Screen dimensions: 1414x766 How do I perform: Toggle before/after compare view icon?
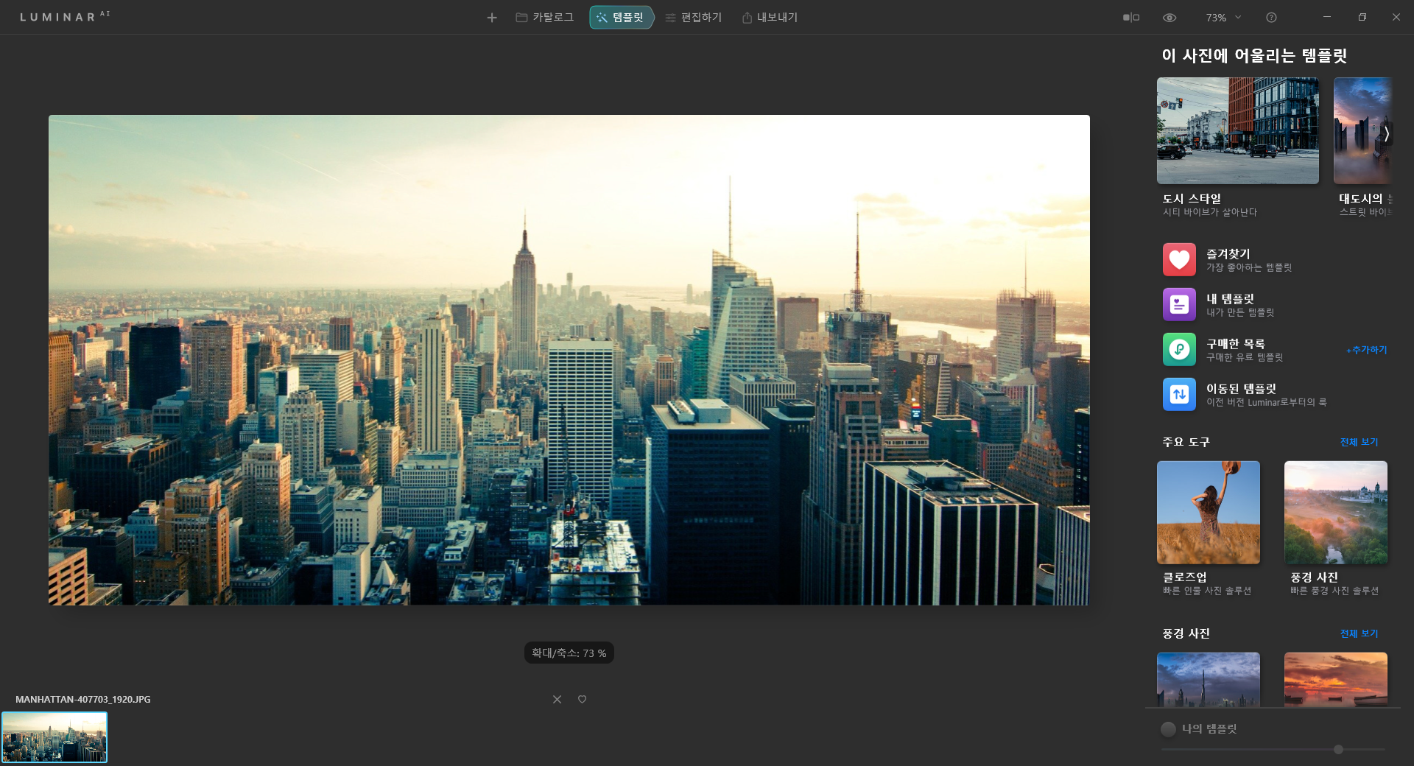tap(1130, 18)
